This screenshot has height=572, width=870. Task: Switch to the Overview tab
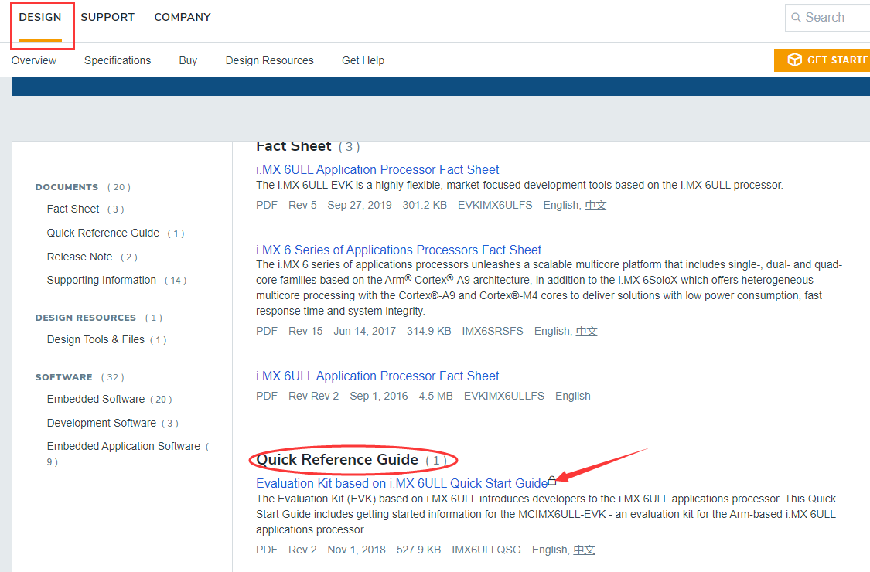point(34,60)
